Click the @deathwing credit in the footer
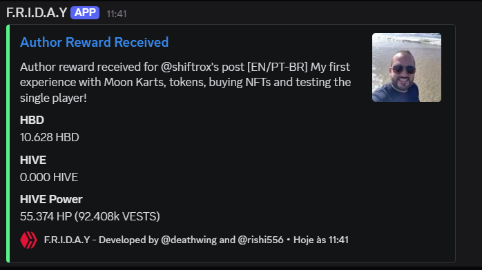Viewport: 482px width, 270px height. pos(189,240)
